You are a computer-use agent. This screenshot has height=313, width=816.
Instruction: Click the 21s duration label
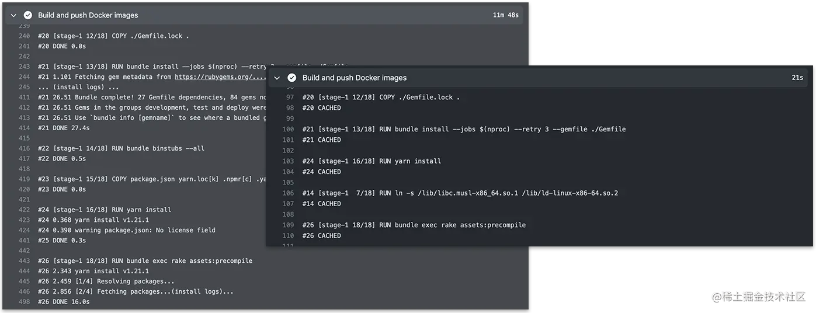pos(797,78)
